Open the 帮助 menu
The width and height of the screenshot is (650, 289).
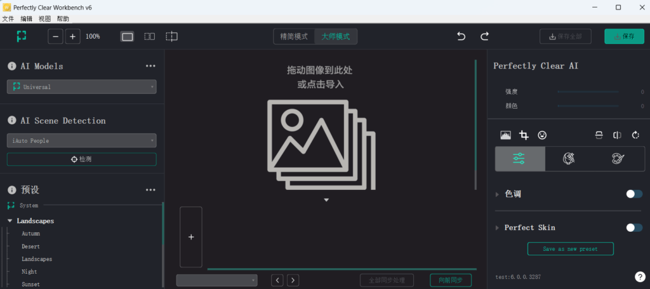(x=63, y=19)
